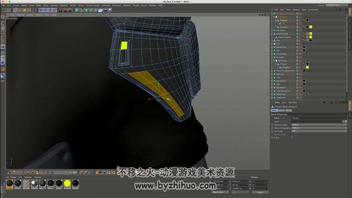
Task: Open the Simulate menu
Action: click(x=64, y=5)
